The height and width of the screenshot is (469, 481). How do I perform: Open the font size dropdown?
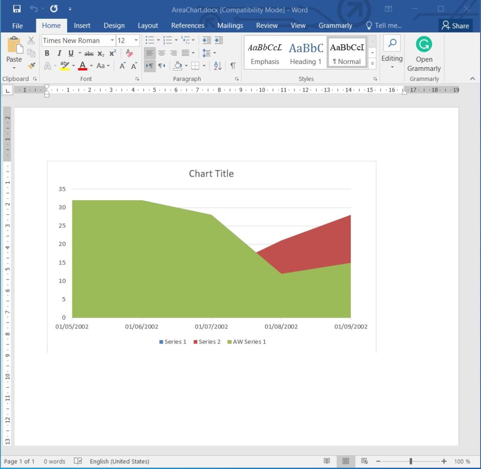click(136, 40)
